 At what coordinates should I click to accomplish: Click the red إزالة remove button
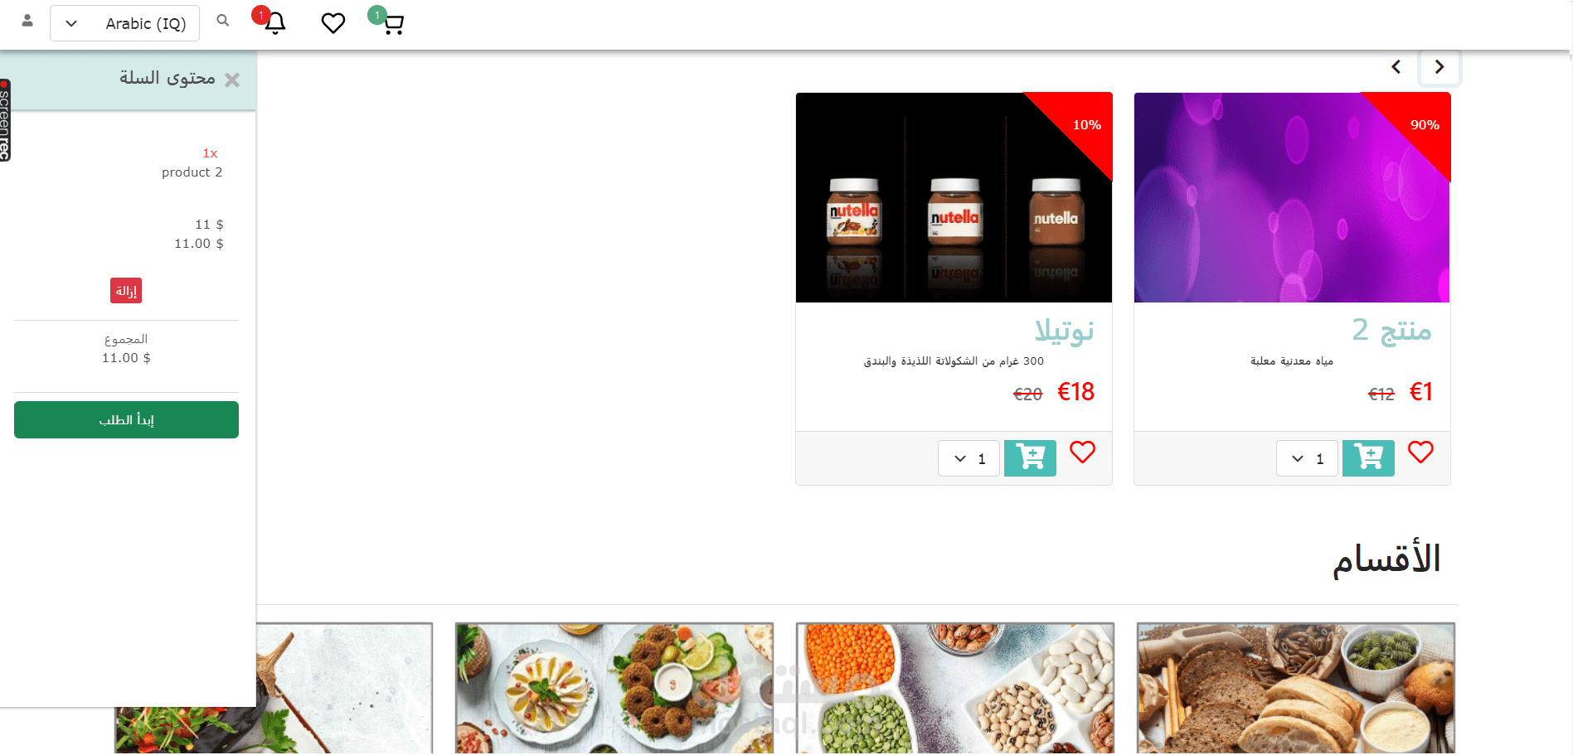tap(126, 291)
